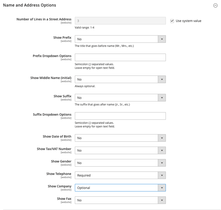Toggle the Use system value checkbox
The image size is (221, 210).
[x=172, y=21]
